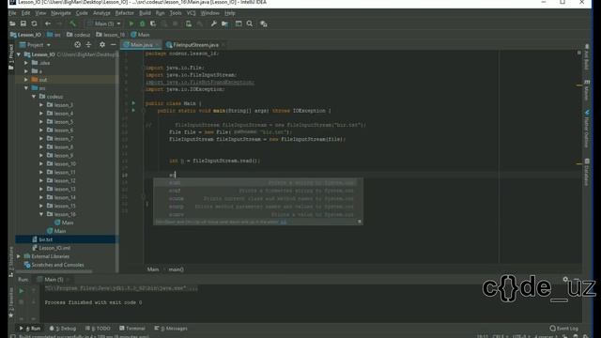The image size is (601, 338).
Task: Click the project tree horizontal scrollbar
Action: point(54,271)
